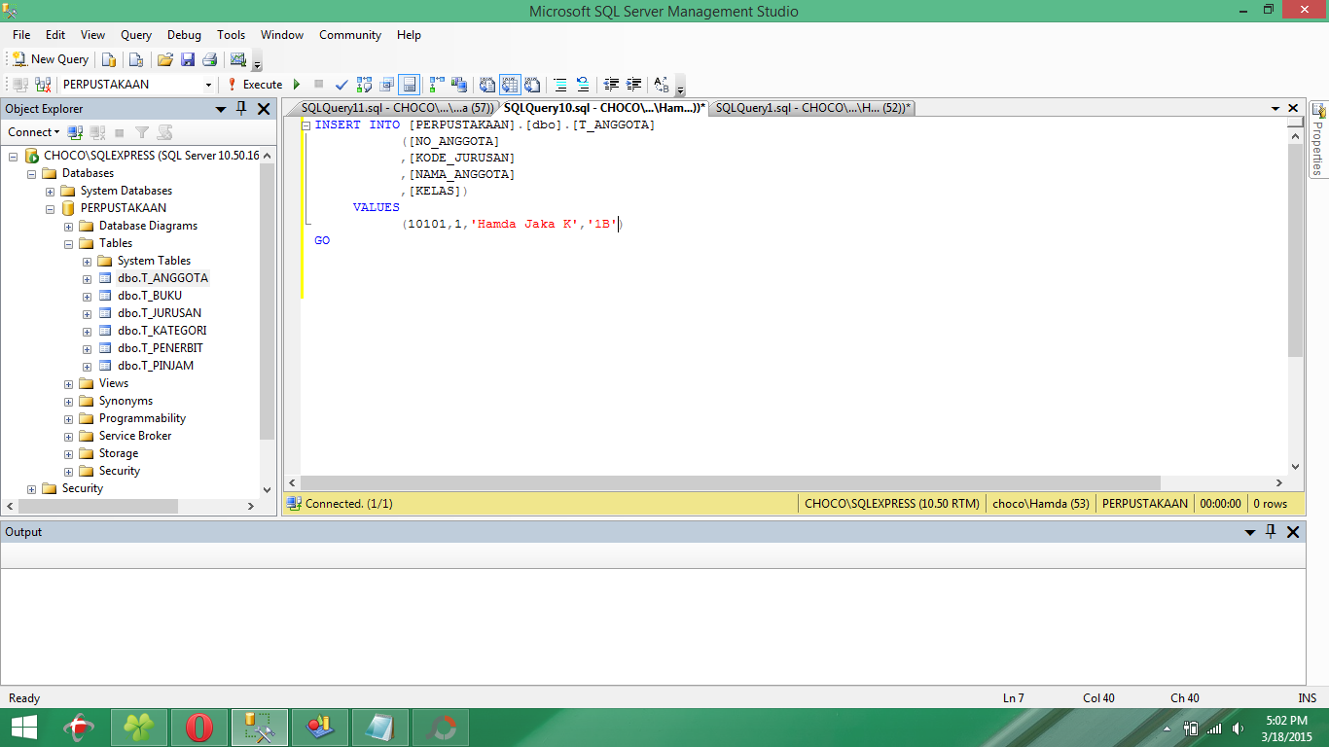This screenshot has width=1329, height=747.
Task: Click the volume speaker tray icon
Action: pos(1238,728)
